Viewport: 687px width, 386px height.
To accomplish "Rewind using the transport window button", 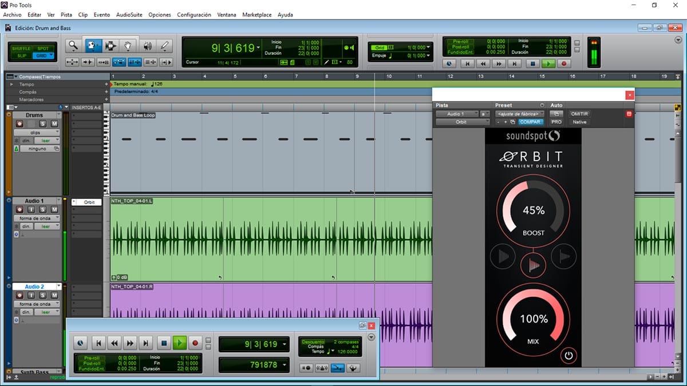I will [114, 343].
